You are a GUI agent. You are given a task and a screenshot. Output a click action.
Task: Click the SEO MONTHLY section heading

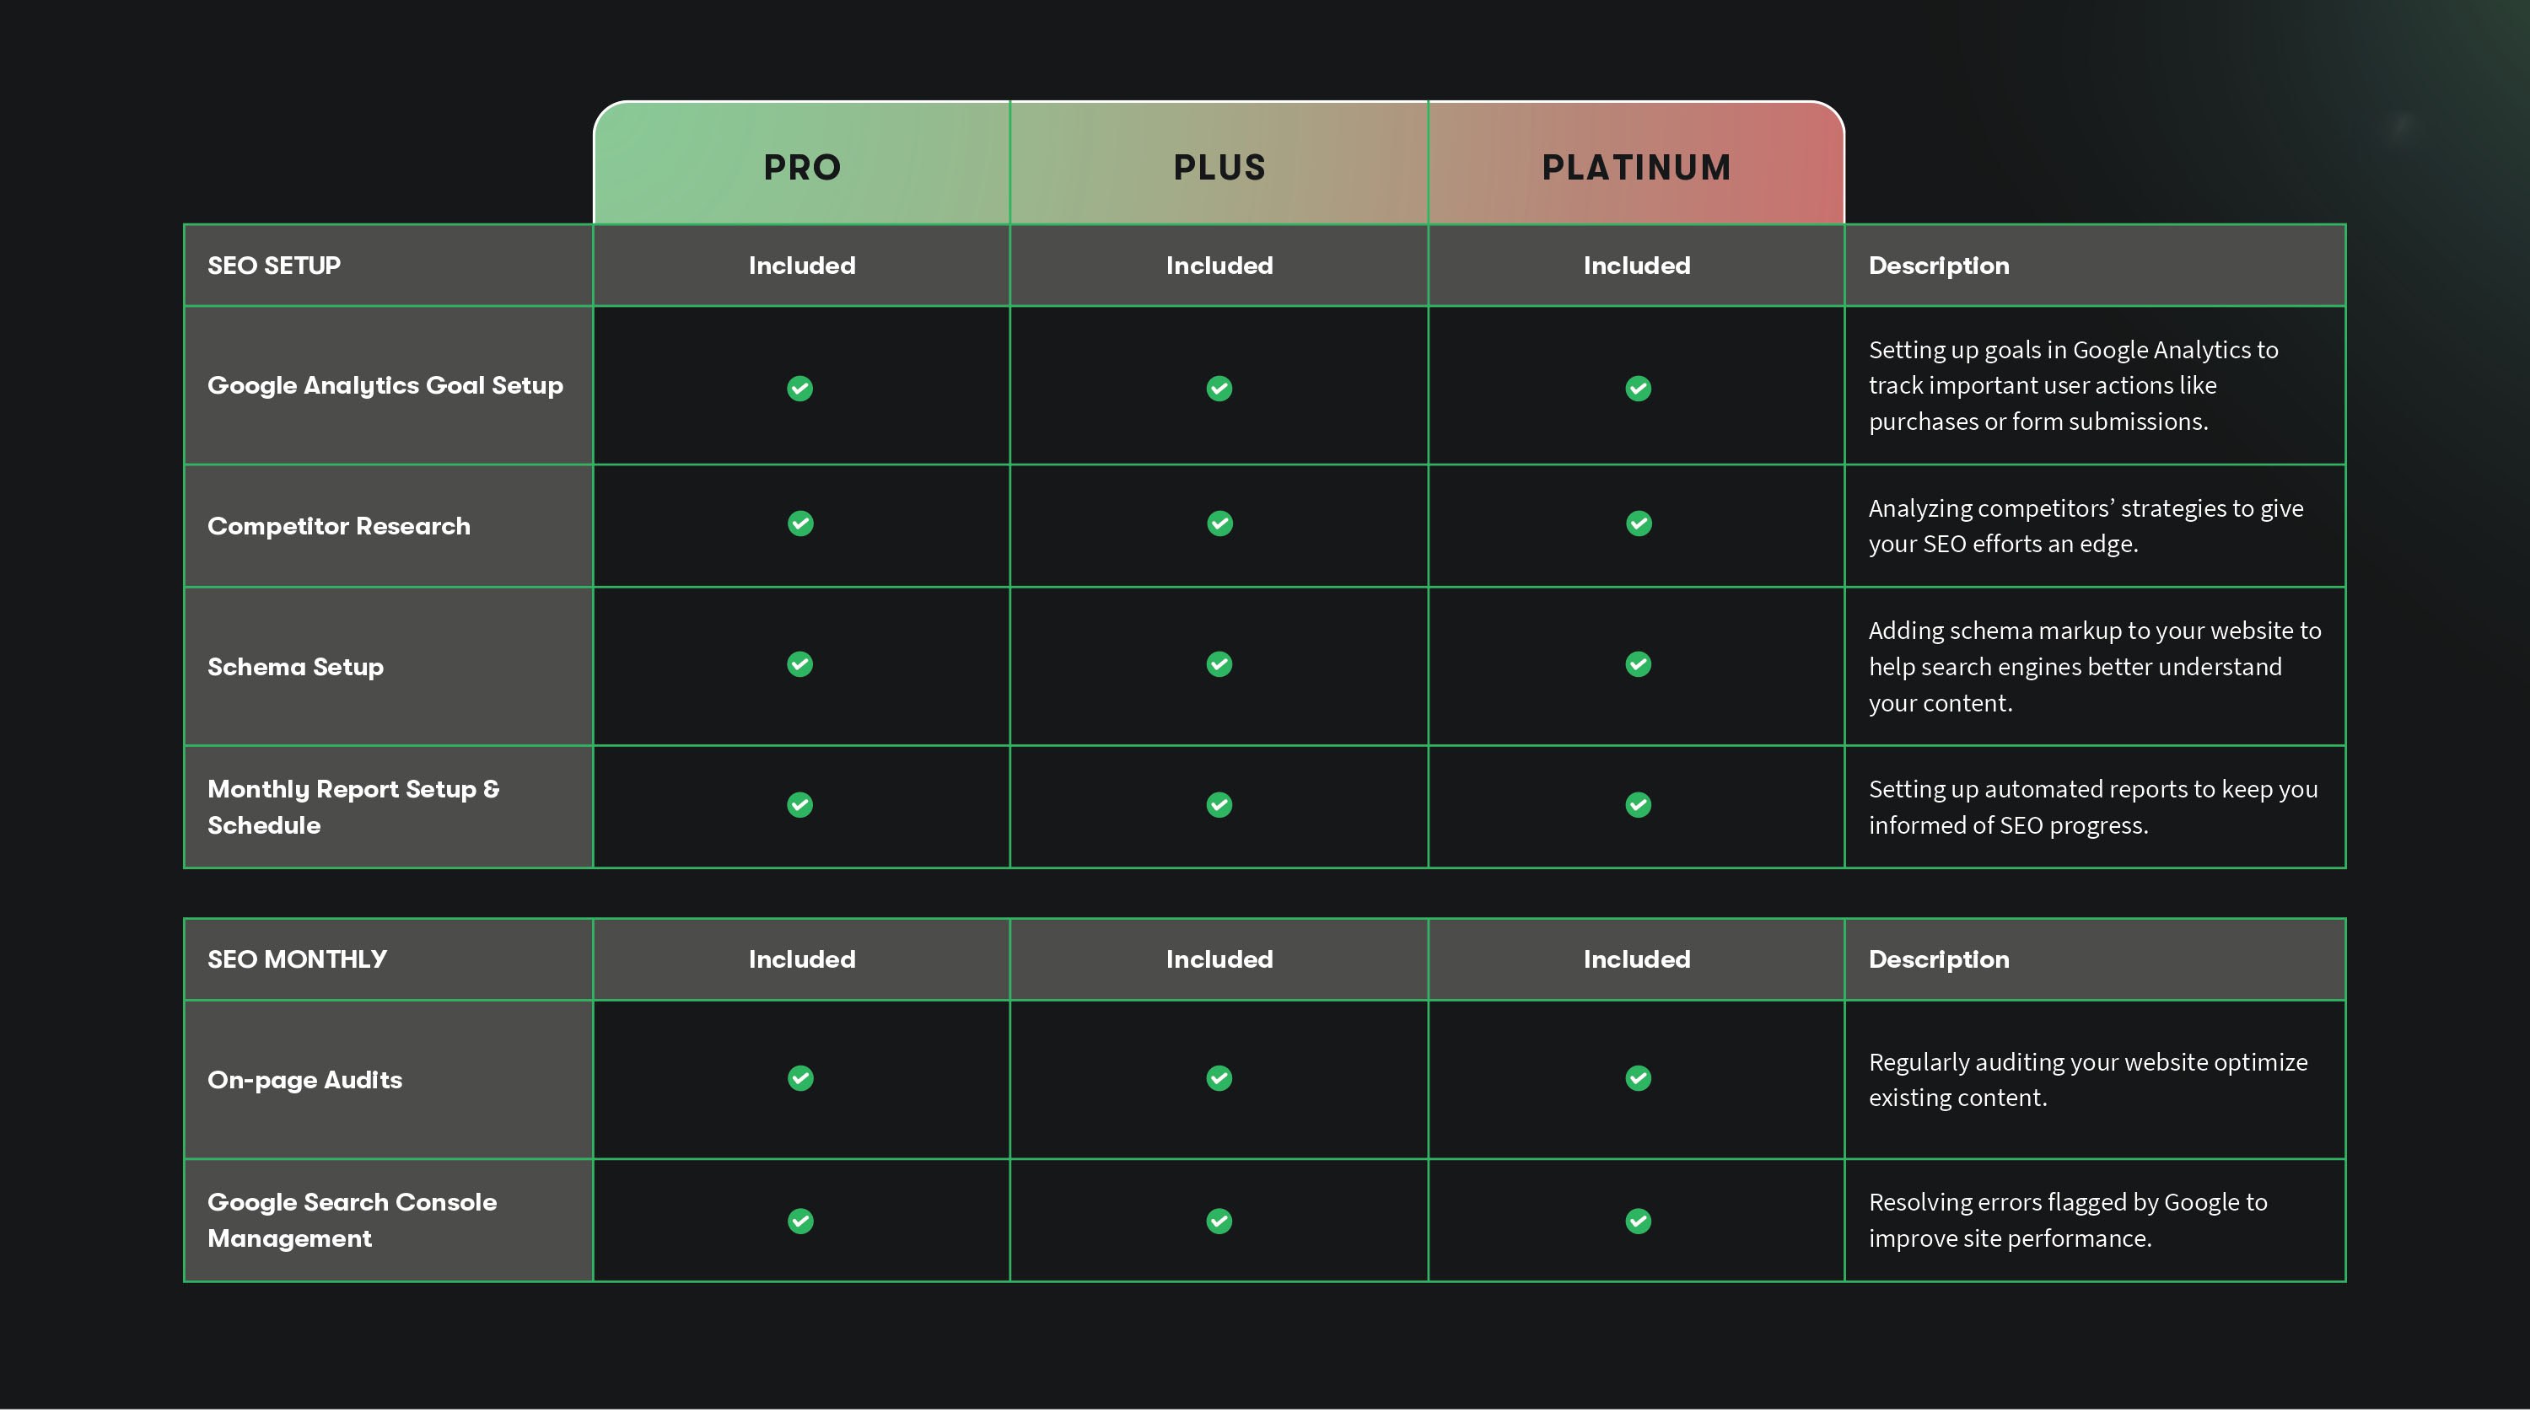(297, 959)
